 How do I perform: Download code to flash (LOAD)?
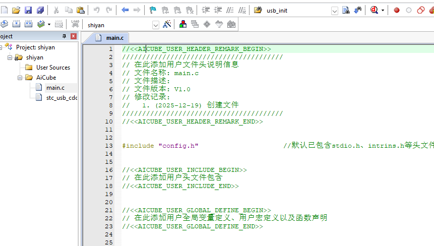tap(75, 24)
